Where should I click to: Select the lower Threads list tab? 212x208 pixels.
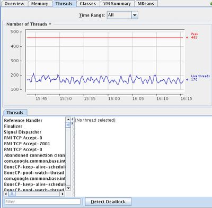point(15,113)
